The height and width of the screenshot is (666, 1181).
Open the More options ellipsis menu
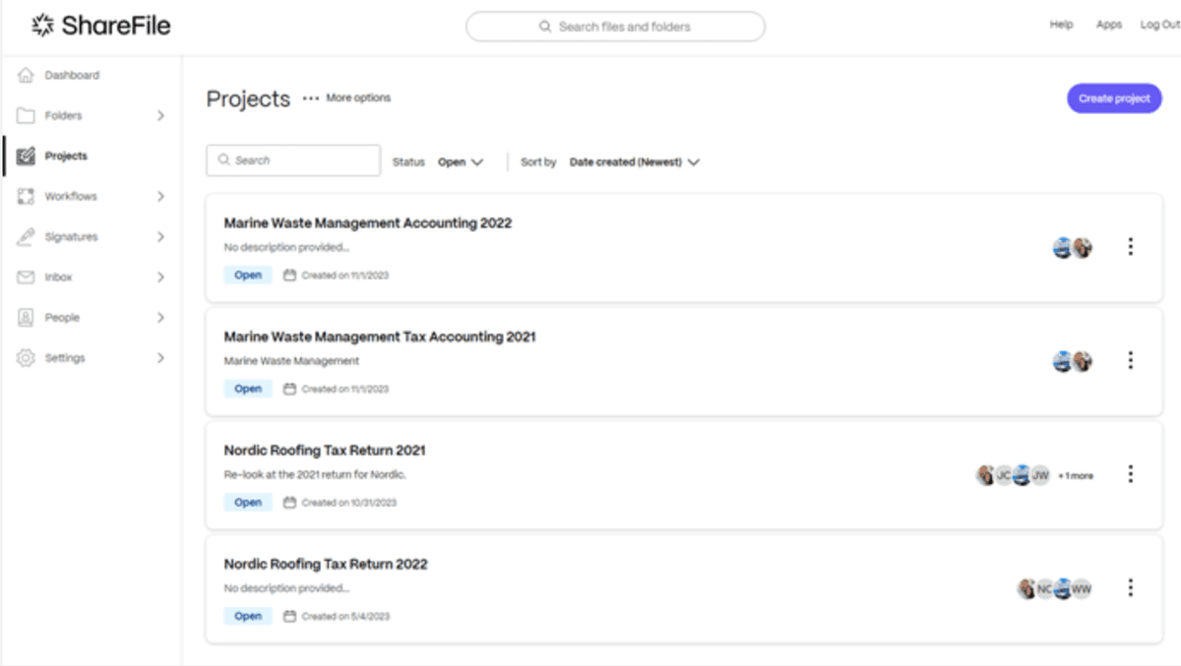(311, 98)
